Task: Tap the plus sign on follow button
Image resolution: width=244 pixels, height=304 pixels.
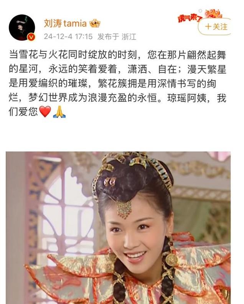Action: [208, 26]
